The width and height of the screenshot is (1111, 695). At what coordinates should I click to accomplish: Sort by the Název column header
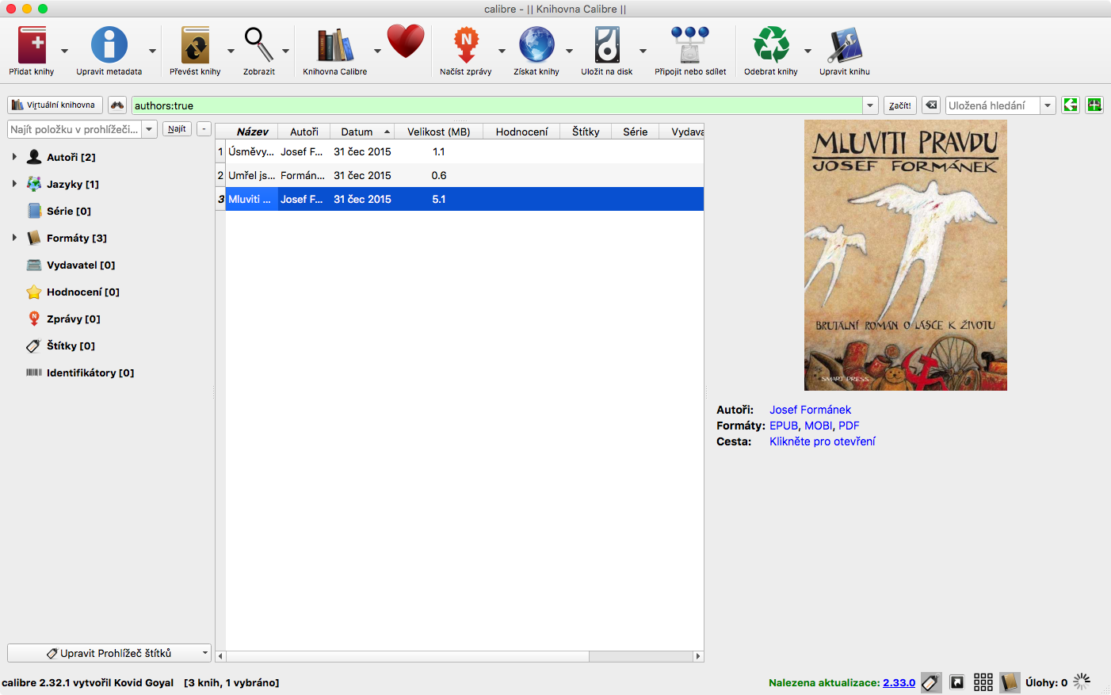pos(252,132)
